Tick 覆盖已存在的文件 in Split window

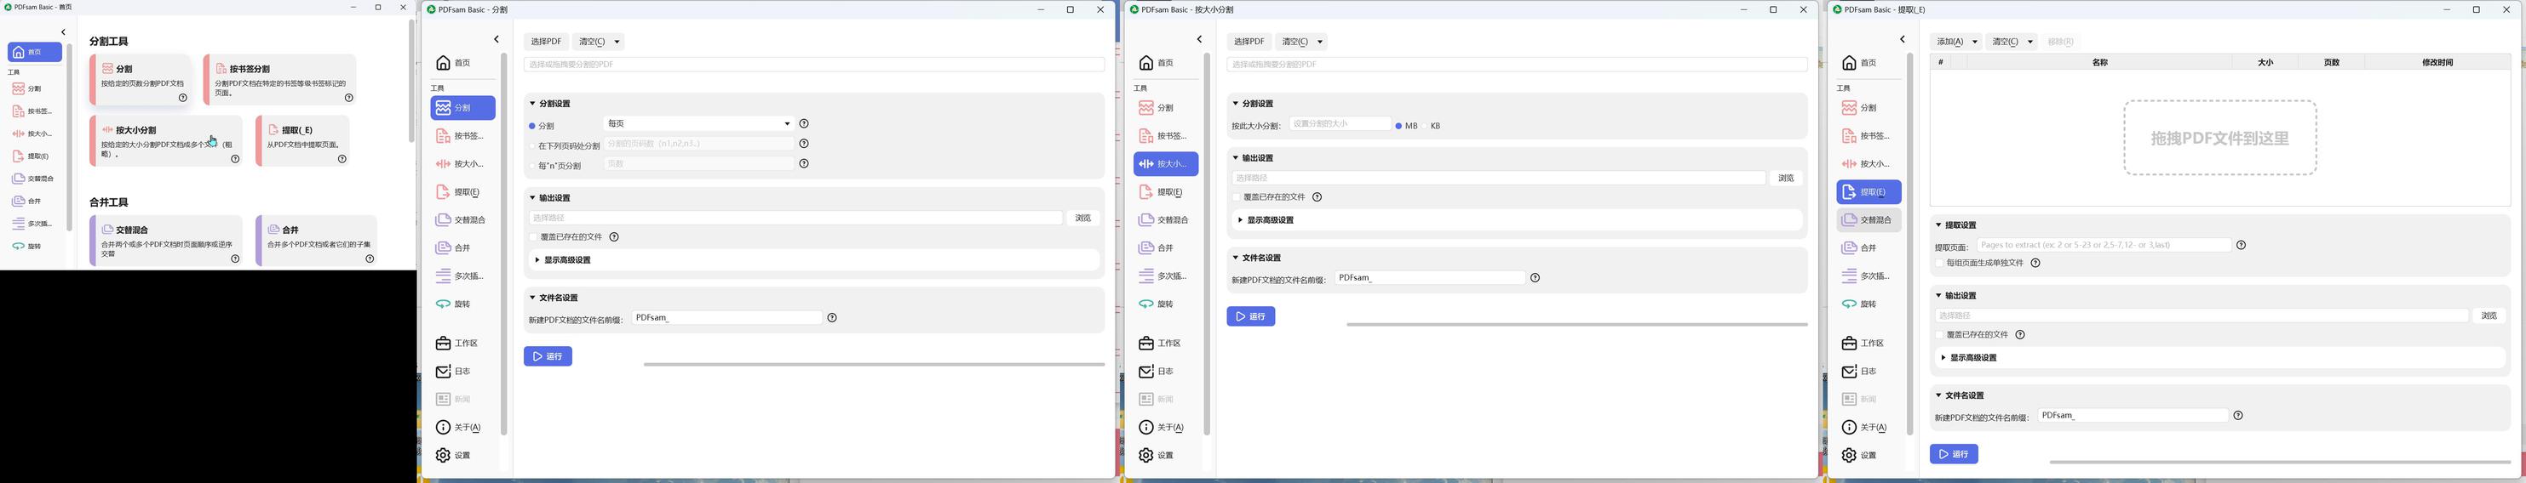click(533, 237)
